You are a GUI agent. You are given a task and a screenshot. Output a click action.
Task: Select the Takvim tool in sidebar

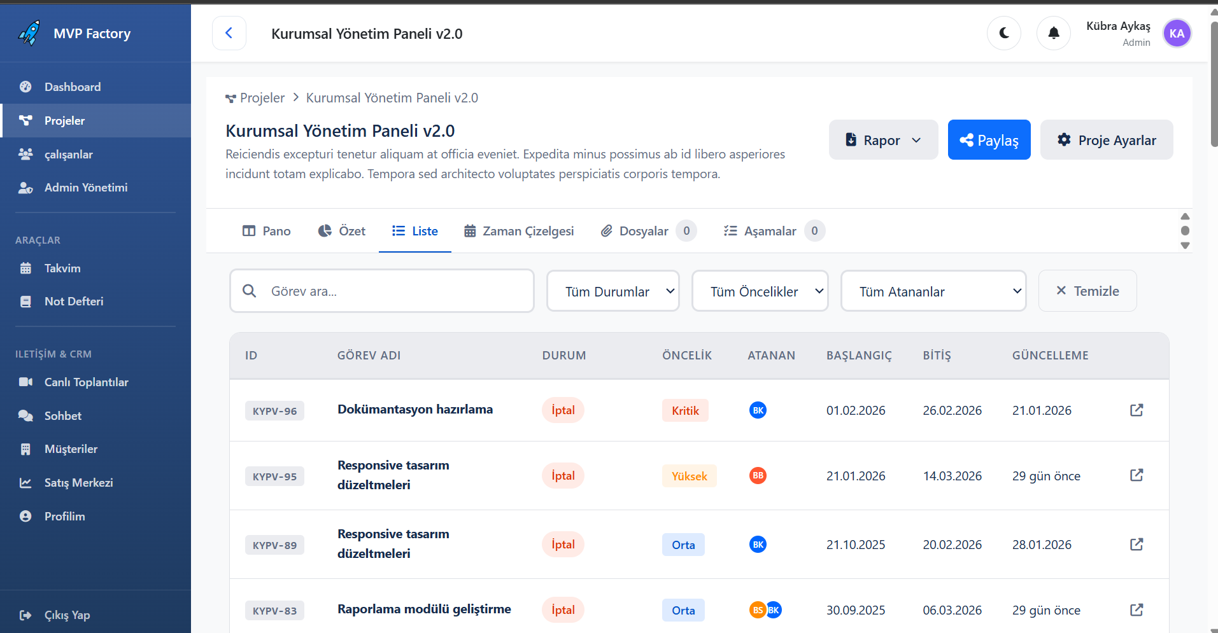[x=61, y=268]
